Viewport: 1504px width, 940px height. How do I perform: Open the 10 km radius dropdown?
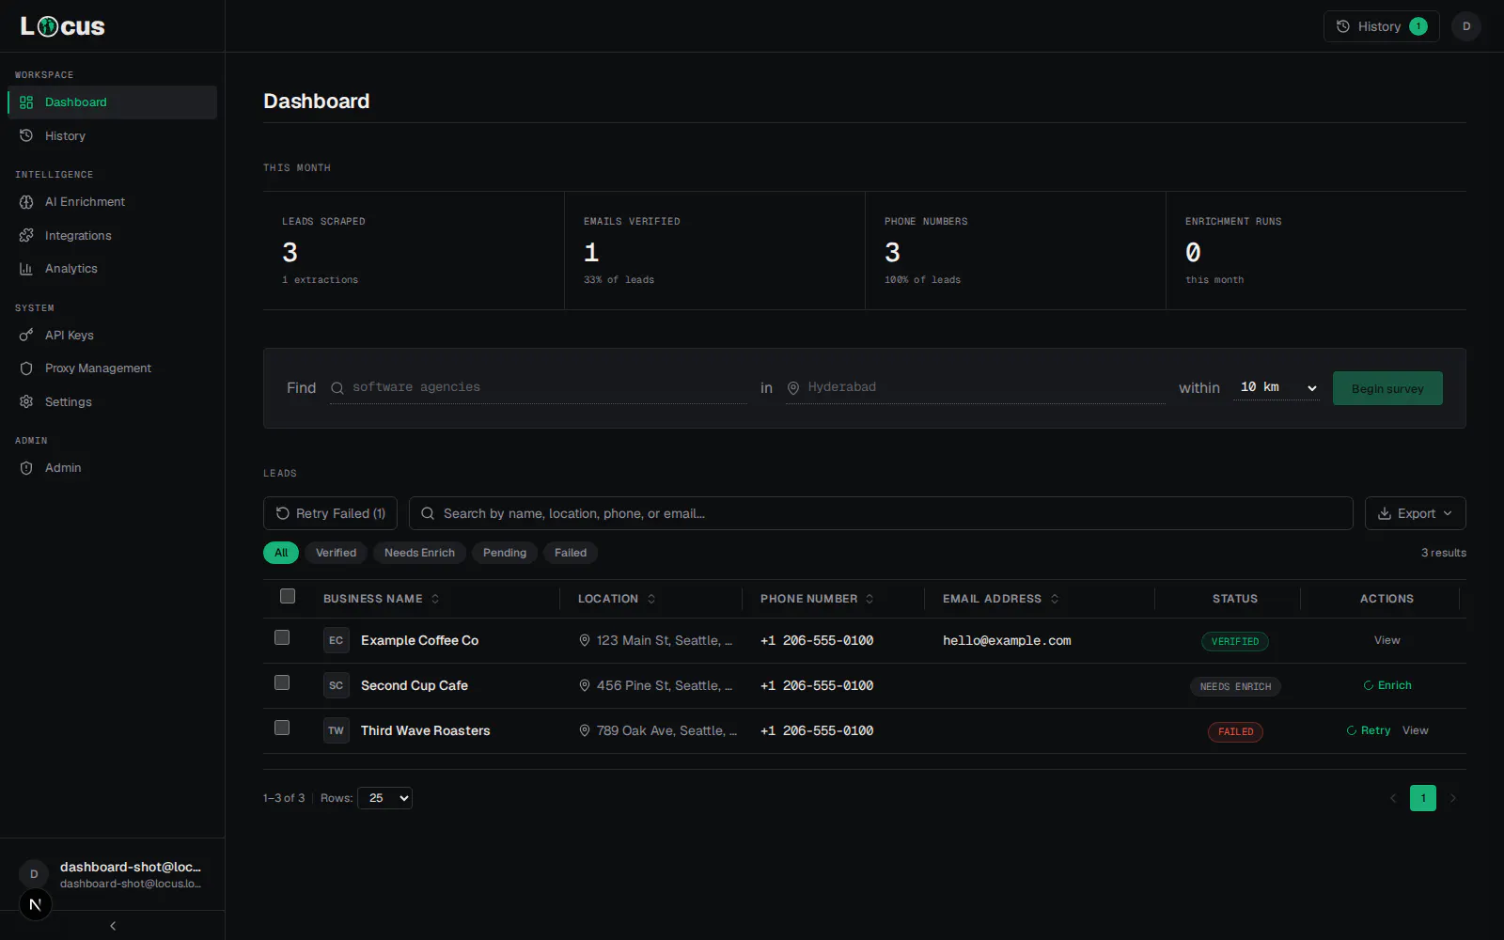coord(1277,387)
